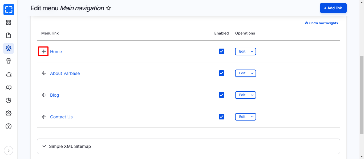
Task: Click the Help question-mark icon
Action: [x=9, y=126]
